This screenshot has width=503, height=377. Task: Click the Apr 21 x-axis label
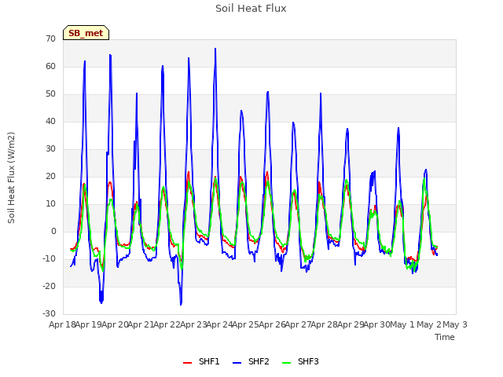141,324
